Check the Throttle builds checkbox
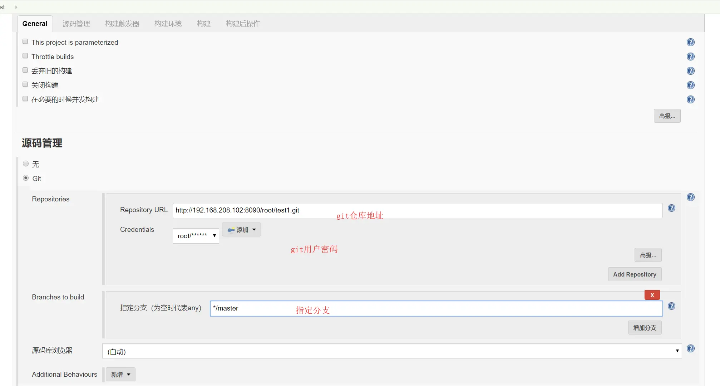 pyautogui.click(x=25, y=56)
